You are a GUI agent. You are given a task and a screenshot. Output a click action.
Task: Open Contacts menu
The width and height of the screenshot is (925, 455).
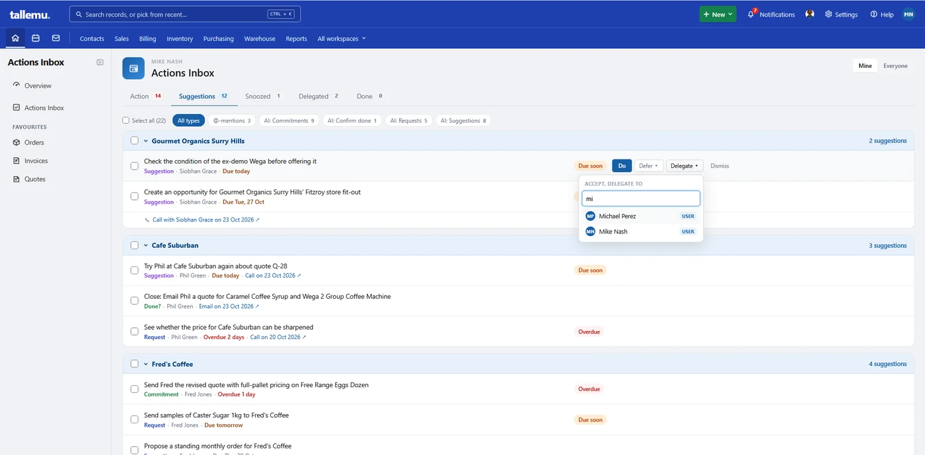[x=92, y=39]
